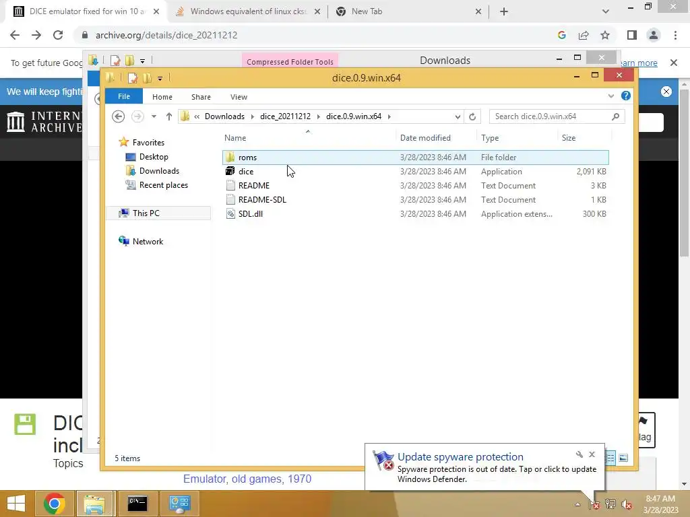The height and width of the screenshot is (517, 690).
Task: Open Control Panel taskbar icon
Action: [x=179, y=504]
